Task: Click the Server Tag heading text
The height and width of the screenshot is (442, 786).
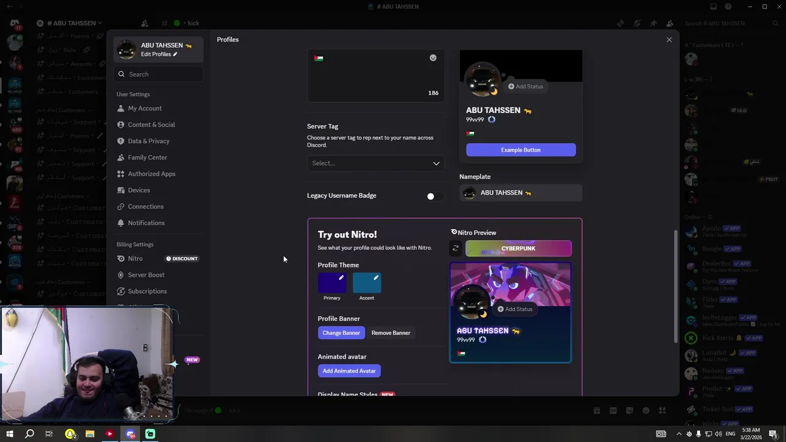Action: (322, 126)
